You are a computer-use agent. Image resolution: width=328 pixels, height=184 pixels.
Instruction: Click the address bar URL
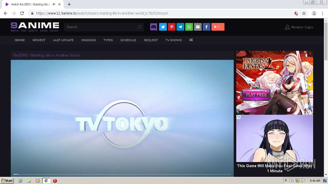(102, 13)
